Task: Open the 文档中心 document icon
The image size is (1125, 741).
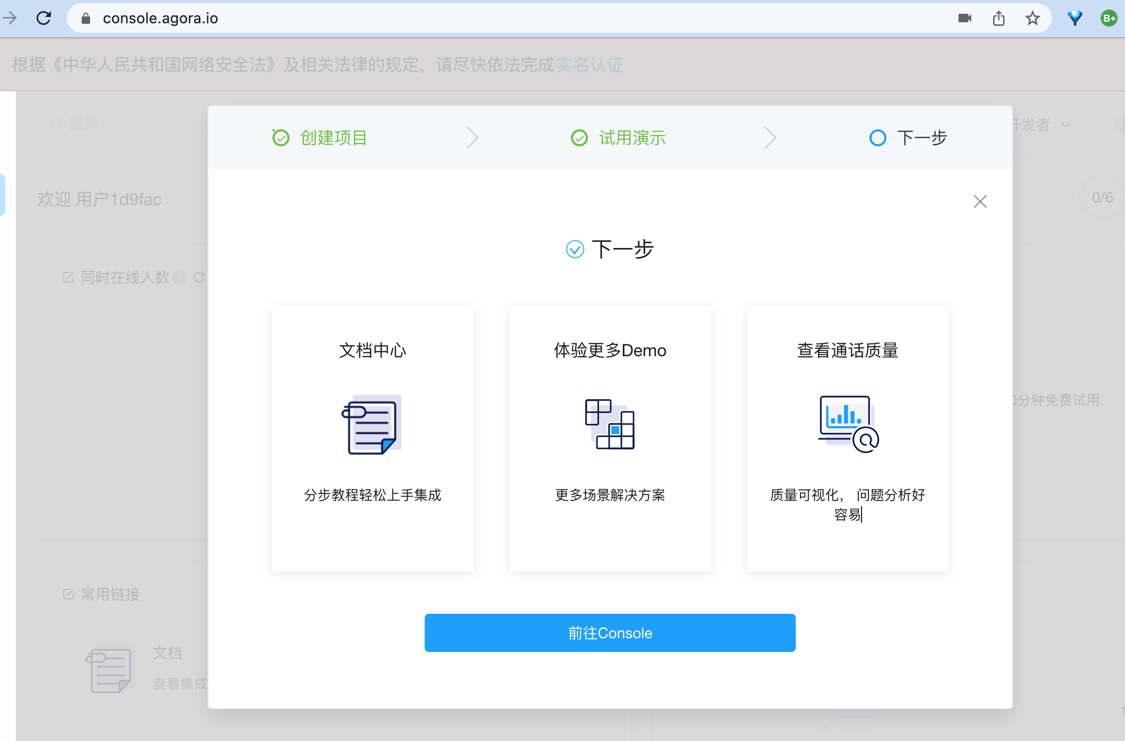Action: pyautogui.click(x=372, y=425)
